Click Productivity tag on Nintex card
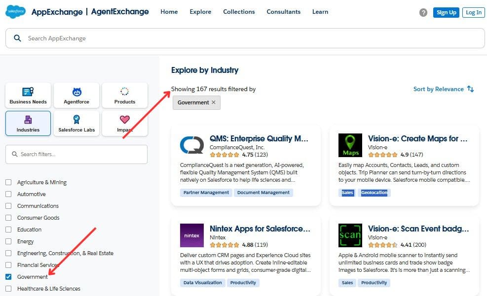 tap(243, 283)
